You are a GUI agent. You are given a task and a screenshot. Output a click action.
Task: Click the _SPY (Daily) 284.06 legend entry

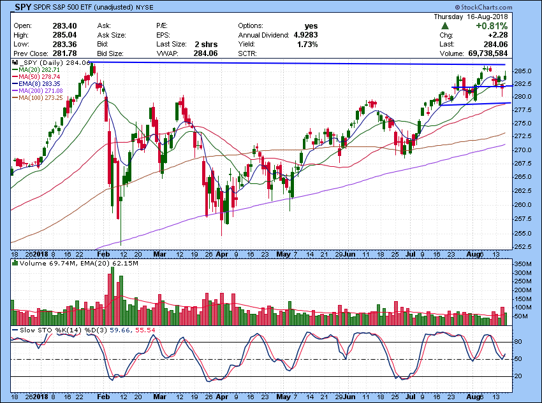[x=55, y=63]
